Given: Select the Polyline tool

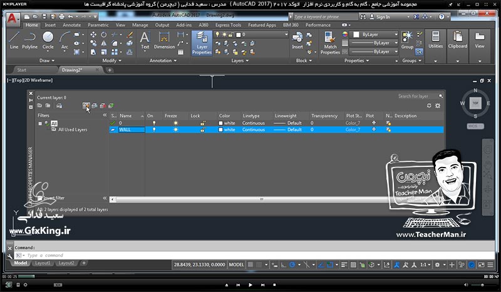Looking at the screenshot, I should tap(29, 41).
